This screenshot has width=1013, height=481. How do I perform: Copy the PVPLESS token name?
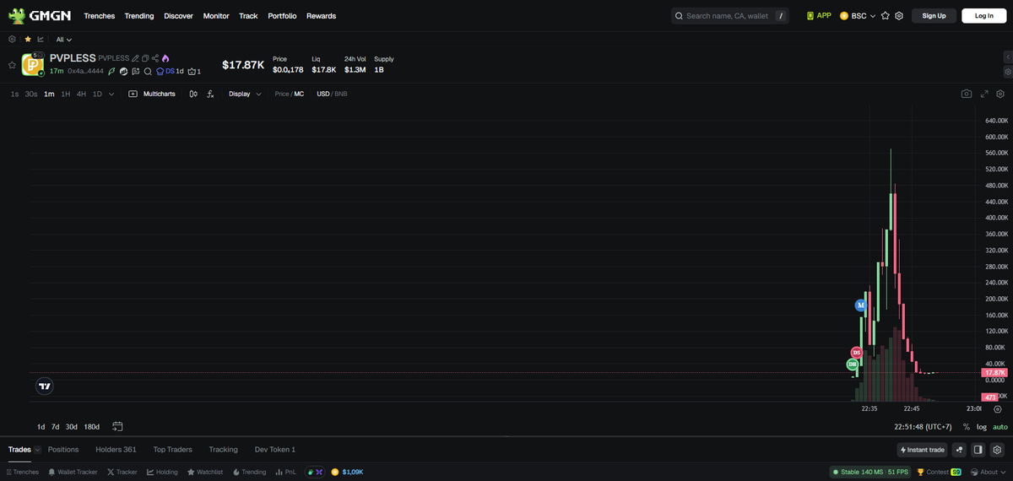click(145, 58)
